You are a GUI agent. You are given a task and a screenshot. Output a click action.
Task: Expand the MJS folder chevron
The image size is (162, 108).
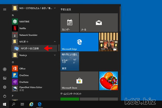click(55, 8)
